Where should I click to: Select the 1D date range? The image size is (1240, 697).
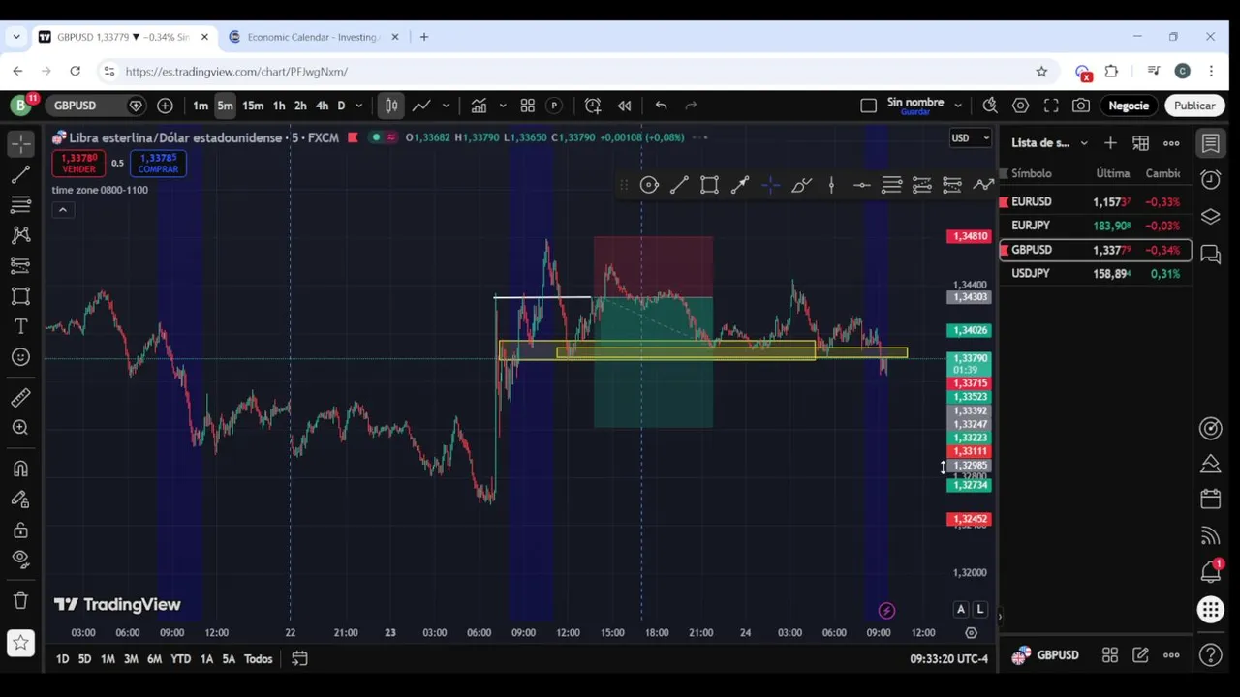tap(62, 659)
